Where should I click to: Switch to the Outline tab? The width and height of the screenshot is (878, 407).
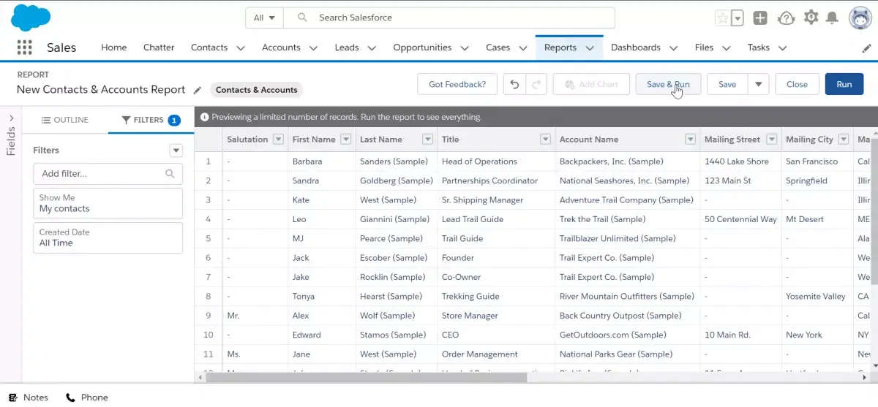[65, 120]
